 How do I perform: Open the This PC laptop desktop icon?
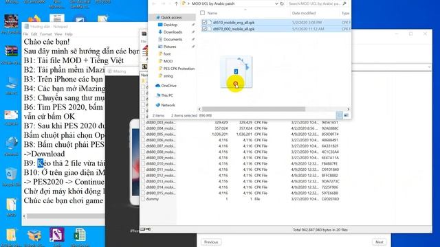[11, 85]
